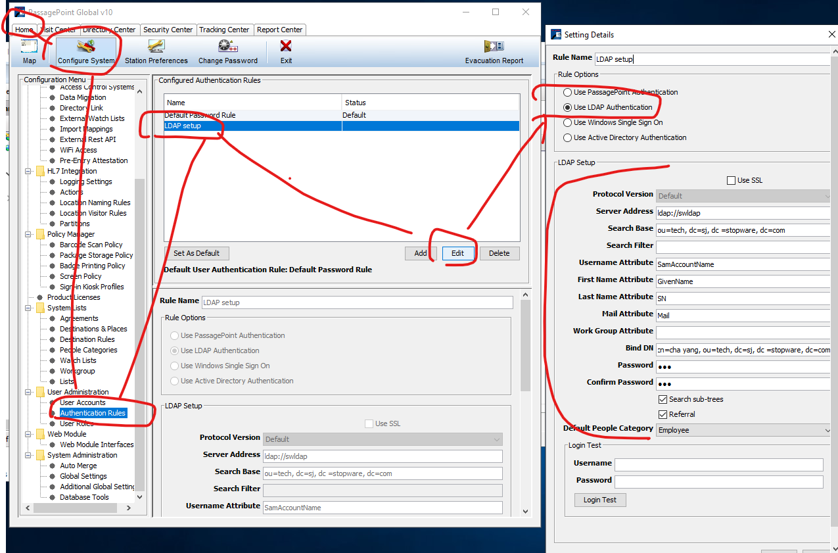Screen dimensions: 838x553
Task: Collapse the System Administration tree node
Action: click(28, 455)
